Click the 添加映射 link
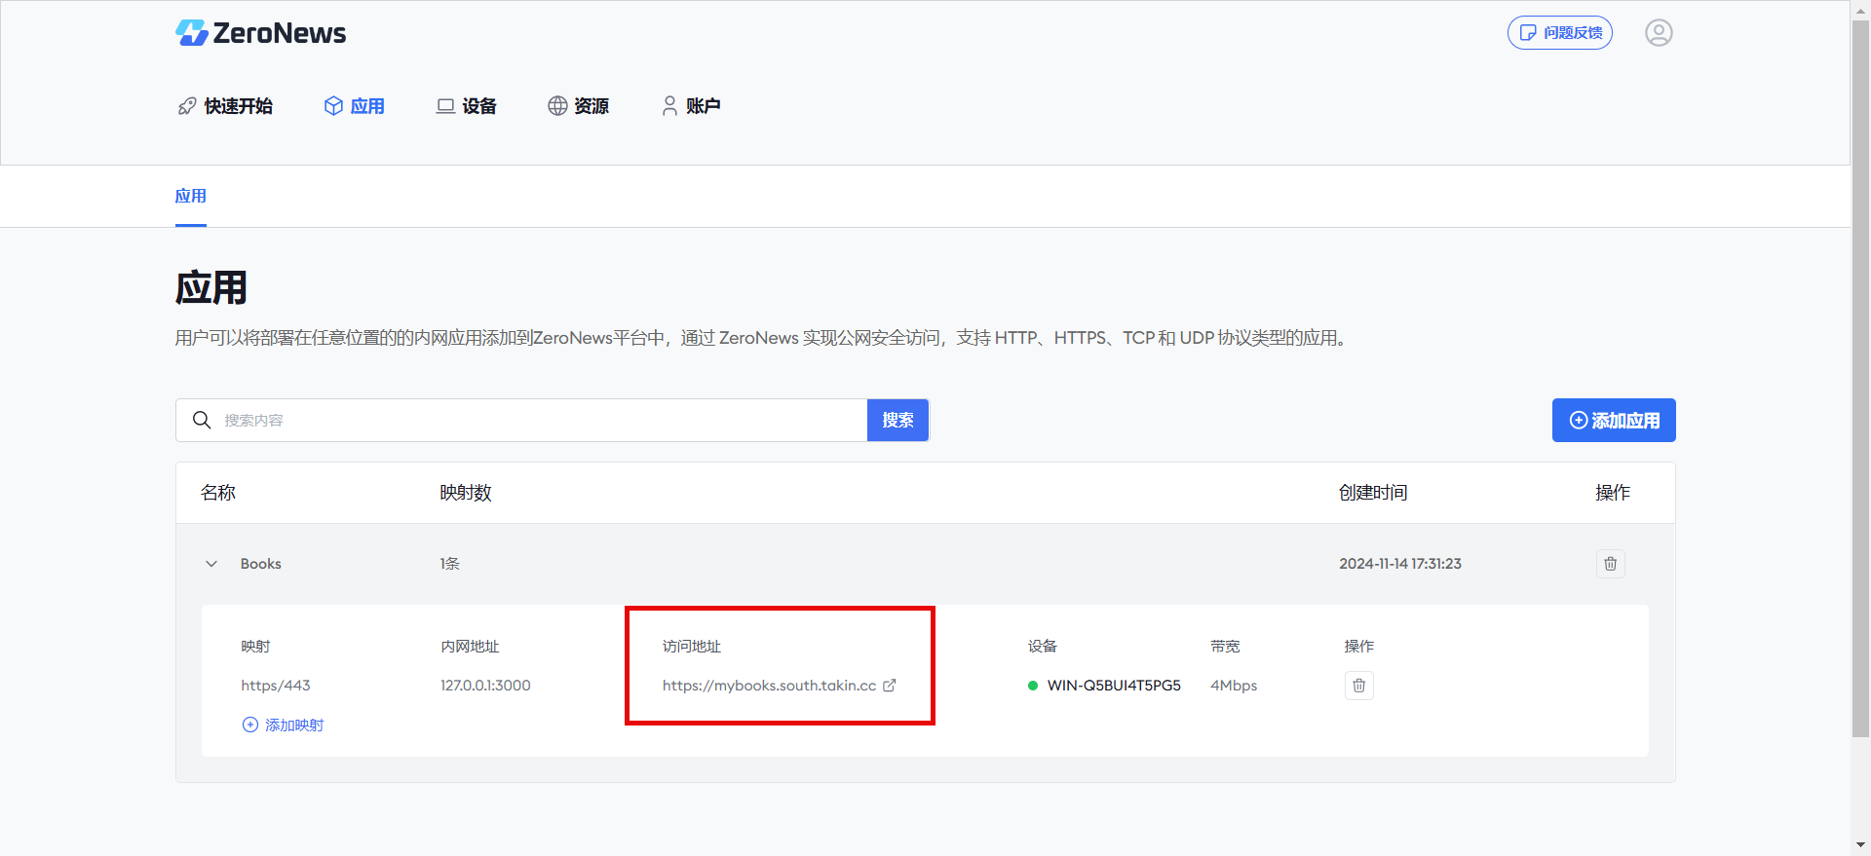The image size is (1871, 856). pos(283,725)
